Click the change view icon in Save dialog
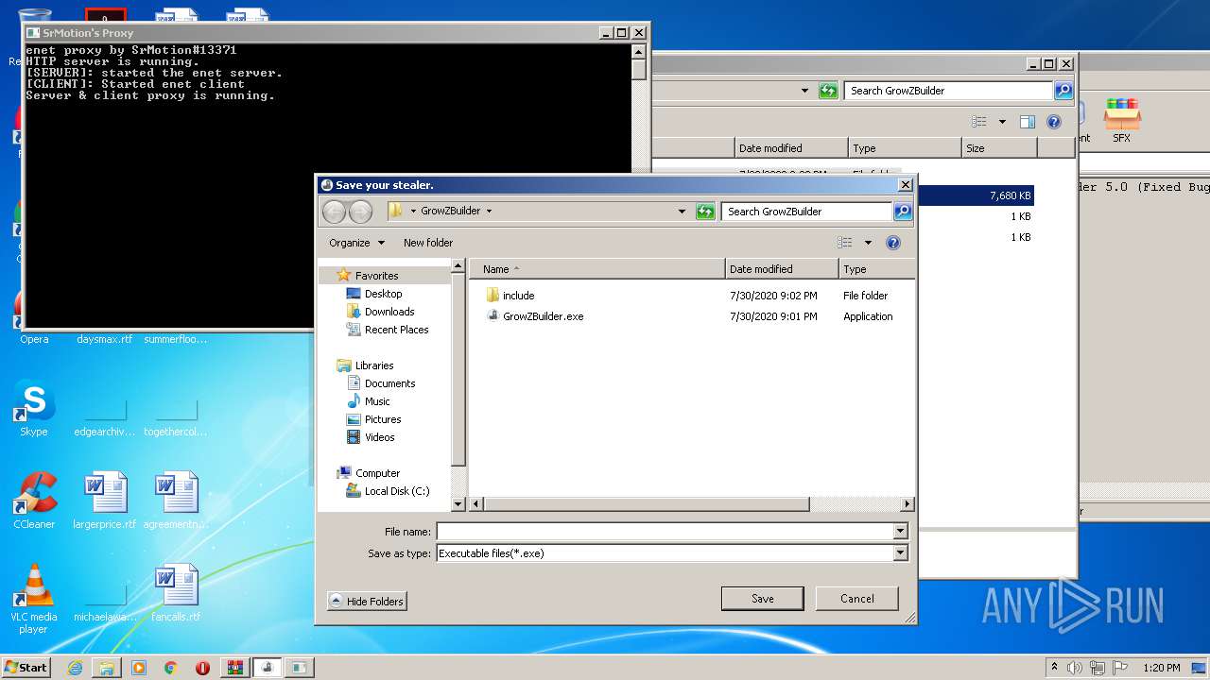The image size is (1210, 680). tap(845, 243)
